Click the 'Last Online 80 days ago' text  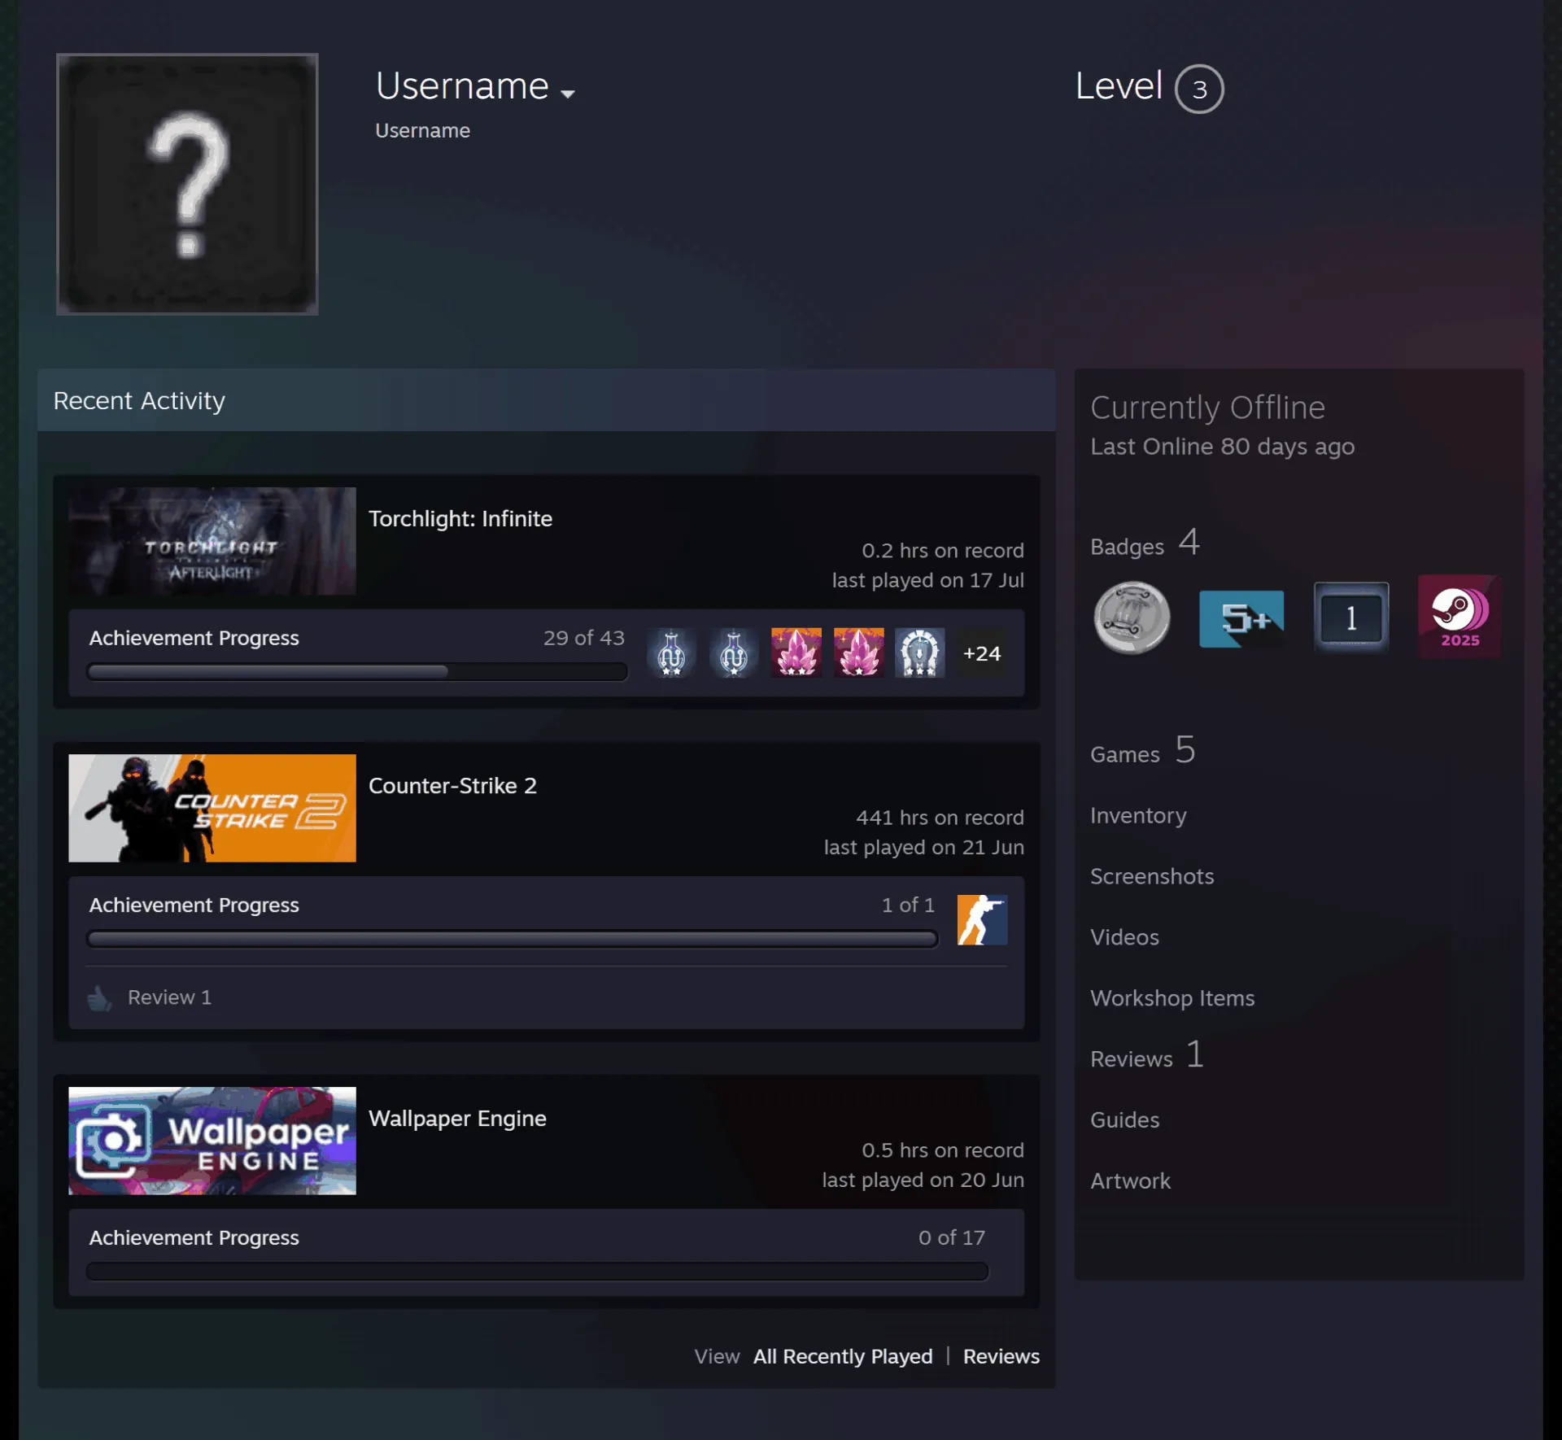1222,447
